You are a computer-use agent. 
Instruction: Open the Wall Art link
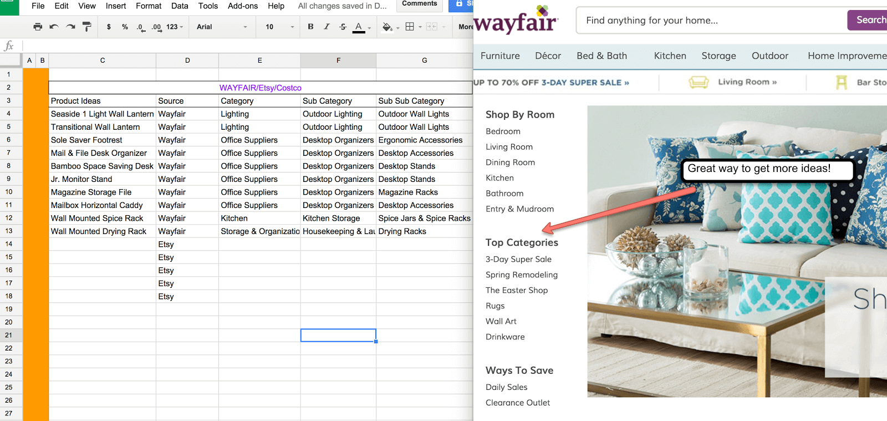click(x=501, y=321)
